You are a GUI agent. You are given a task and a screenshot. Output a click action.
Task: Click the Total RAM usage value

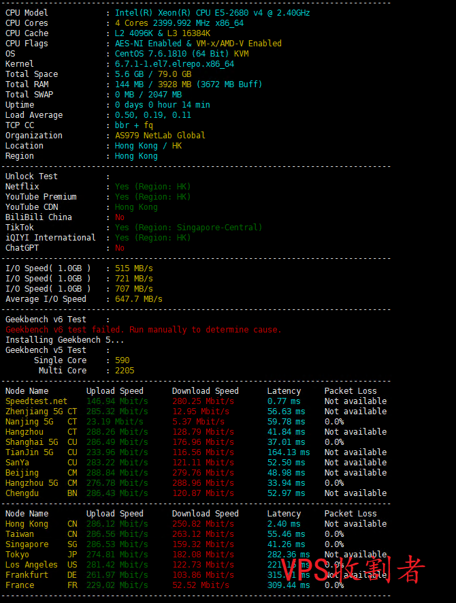pos(188,84)
